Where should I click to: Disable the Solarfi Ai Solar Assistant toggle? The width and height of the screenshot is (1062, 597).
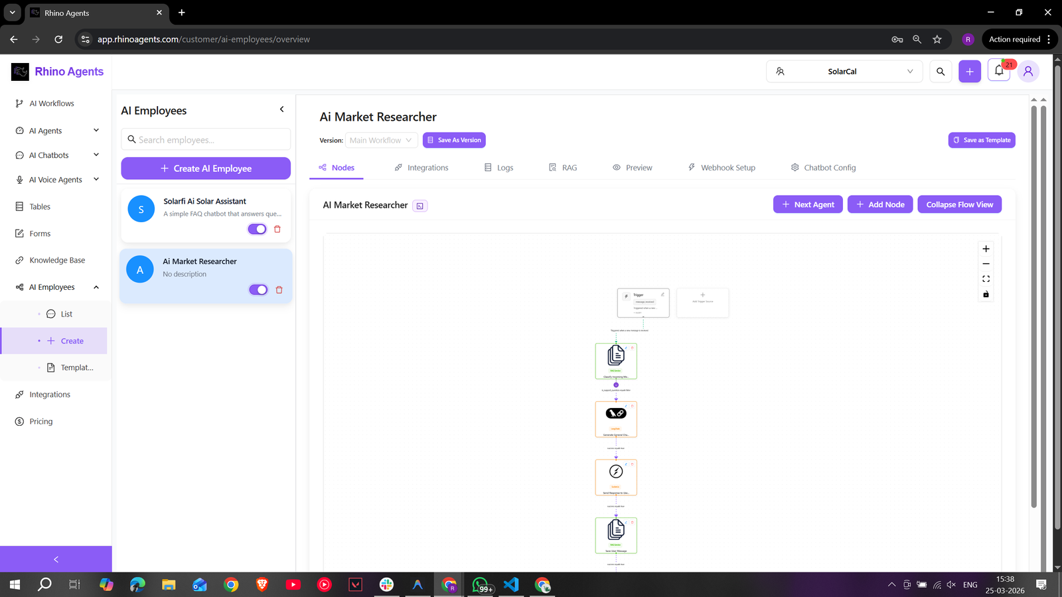coord(257,229)
